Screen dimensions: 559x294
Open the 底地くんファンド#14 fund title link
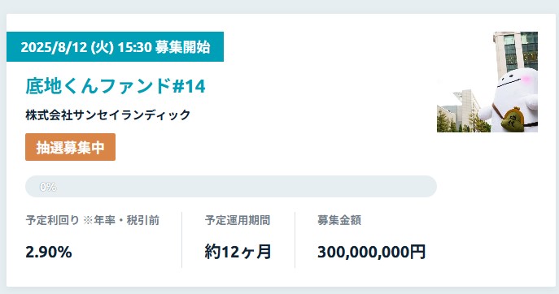(x=116, y=86)
